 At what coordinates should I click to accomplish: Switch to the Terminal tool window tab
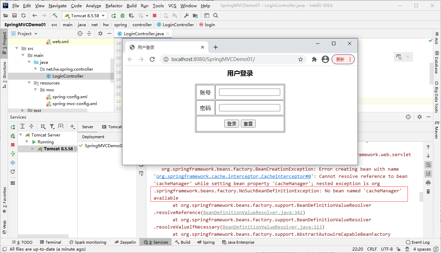(50, 242)
